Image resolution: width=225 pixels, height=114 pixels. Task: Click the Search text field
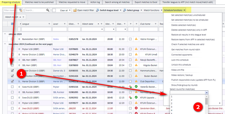click(x=35, y=10)
